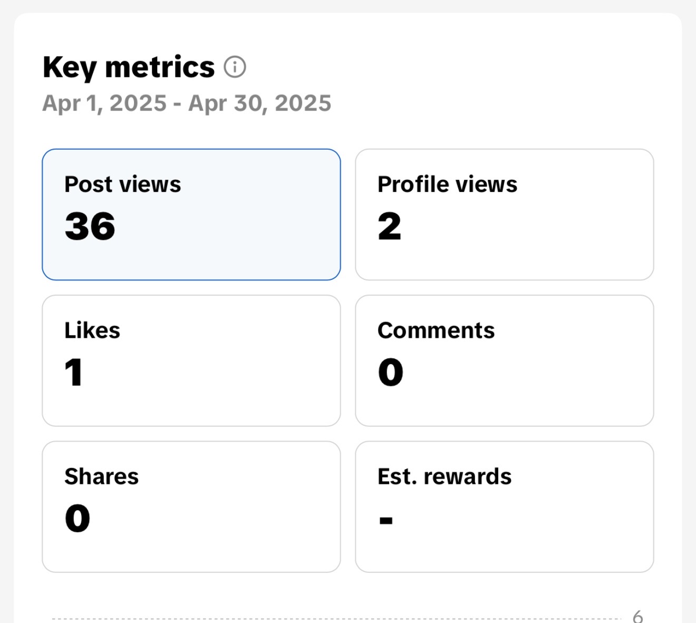Click the Post views label text
696x623 pixels.
pyautogui.click(x=122, y=184)
